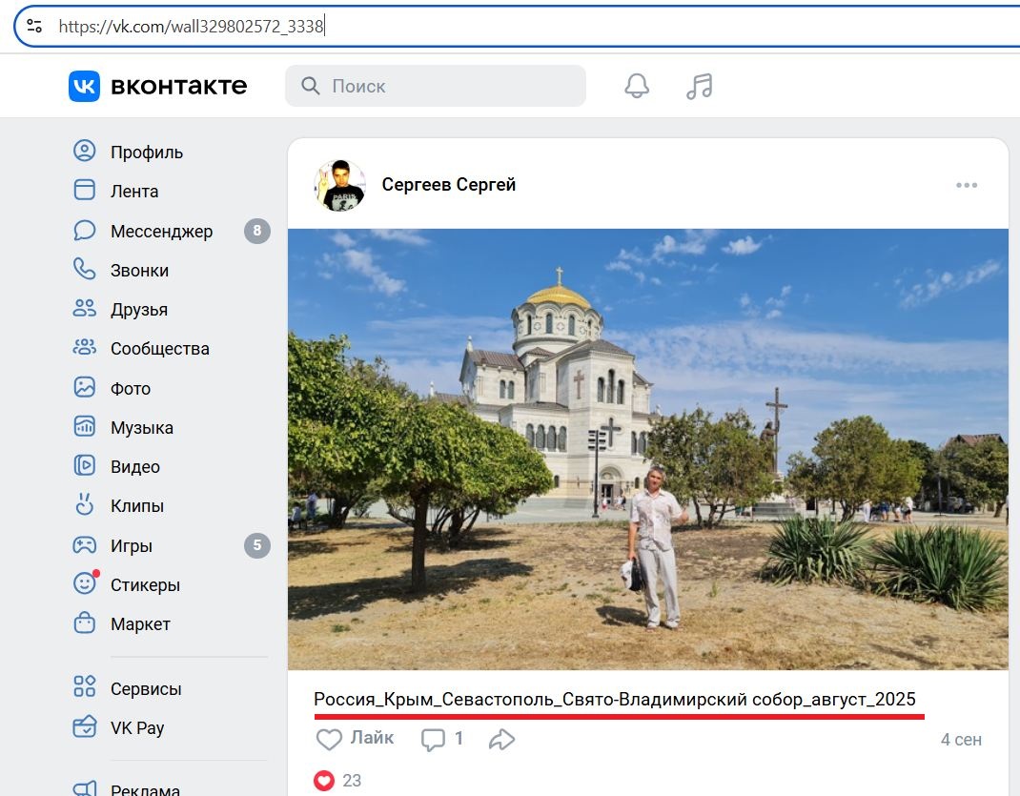Select Сообщества from left menu
1020x796 pixels.
click(x=159, y=349)
